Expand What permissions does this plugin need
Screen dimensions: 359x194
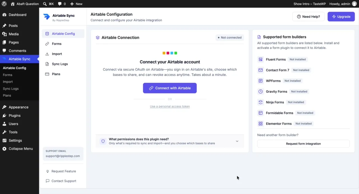pos(170,141)
